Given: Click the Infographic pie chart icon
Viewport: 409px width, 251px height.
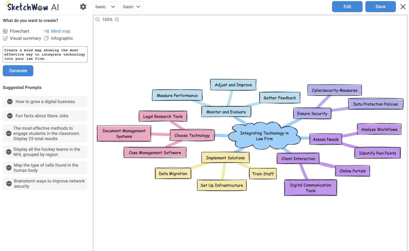Looking at the screenshot, I should tap(47, 38).
